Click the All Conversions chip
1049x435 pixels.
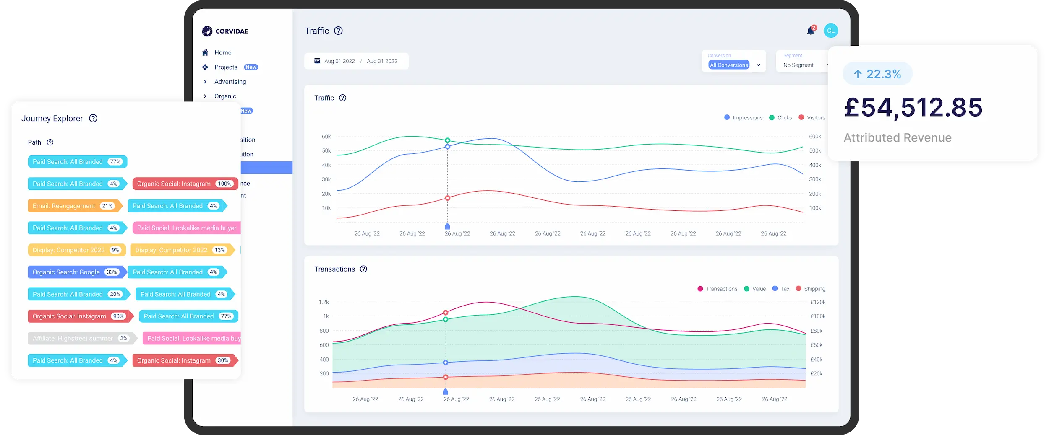click(729, 65)
